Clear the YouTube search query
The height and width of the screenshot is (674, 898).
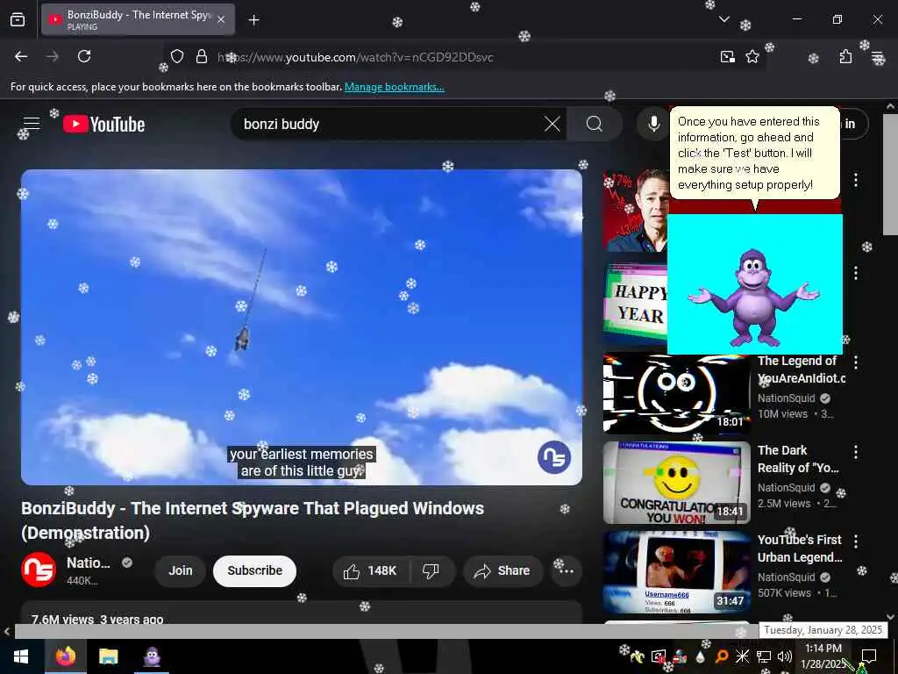click(552, 124)
